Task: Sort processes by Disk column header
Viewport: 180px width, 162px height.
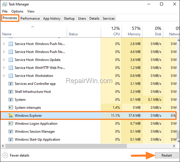Action: pyautogui.click(x=153, y=31)
